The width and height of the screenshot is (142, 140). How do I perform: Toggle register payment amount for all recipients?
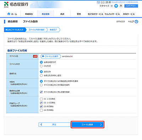click(x=41, y=92)
